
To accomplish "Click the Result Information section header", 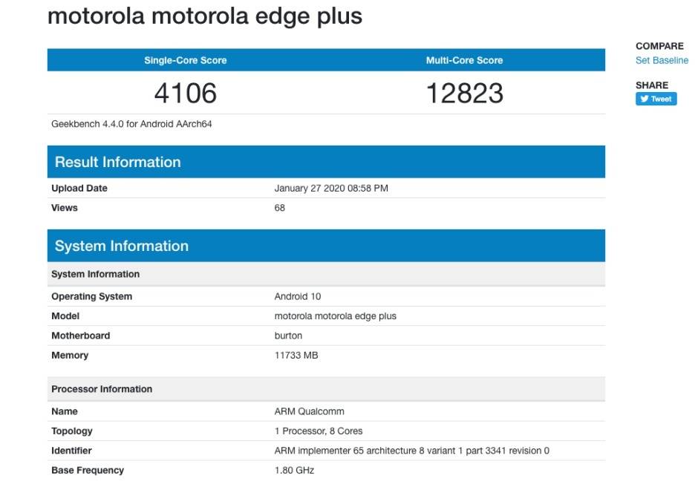I will tap(326, 162).
